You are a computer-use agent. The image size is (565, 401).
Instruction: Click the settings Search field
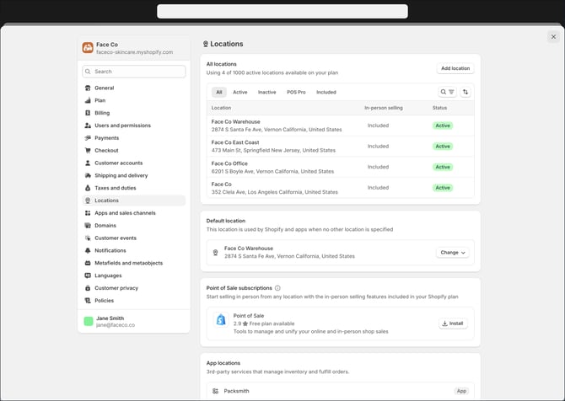[x=134, y=72]
